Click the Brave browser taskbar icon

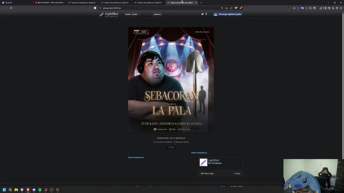coord(28,190)
